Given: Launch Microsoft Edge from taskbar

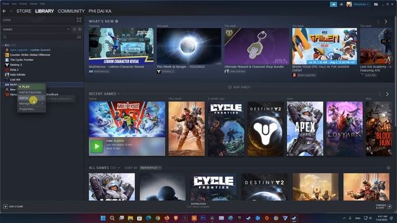Looking at the screenshot, I should pos(149,218).
